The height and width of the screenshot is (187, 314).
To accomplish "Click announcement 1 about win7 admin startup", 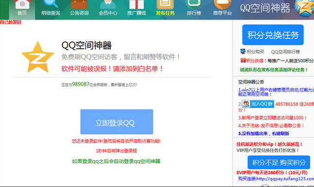I will pyautogui.click(x=276, y=92).
